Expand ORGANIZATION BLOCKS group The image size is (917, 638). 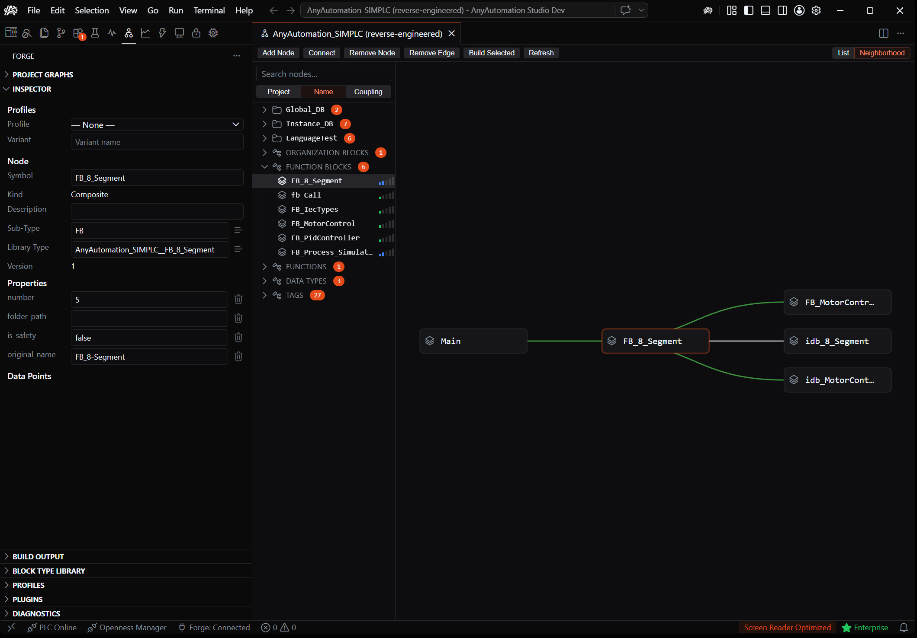pos(264,153)
